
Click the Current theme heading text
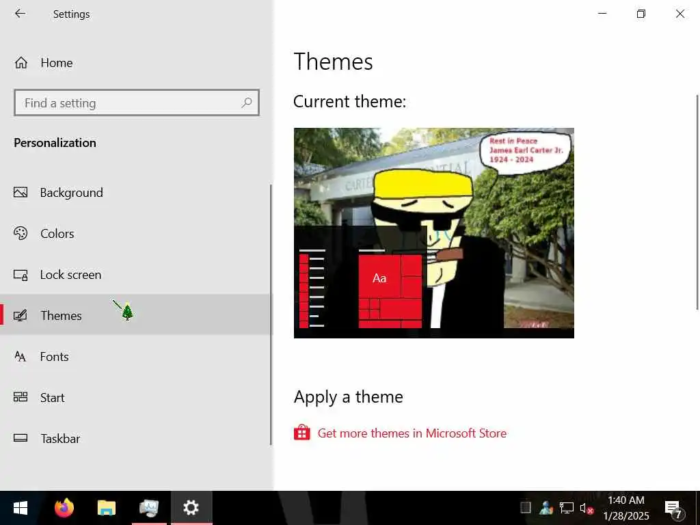(x=349, y=101)
